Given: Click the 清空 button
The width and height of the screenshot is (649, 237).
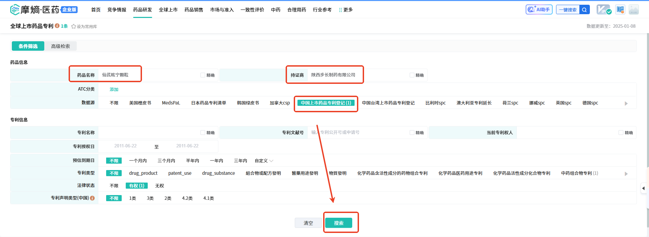Looking at the screenshot, I should 308,223.
